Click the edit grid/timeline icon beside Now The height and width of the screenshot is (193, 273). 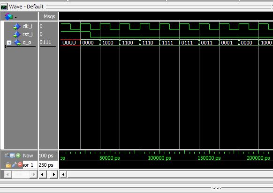tap(12, 156)
